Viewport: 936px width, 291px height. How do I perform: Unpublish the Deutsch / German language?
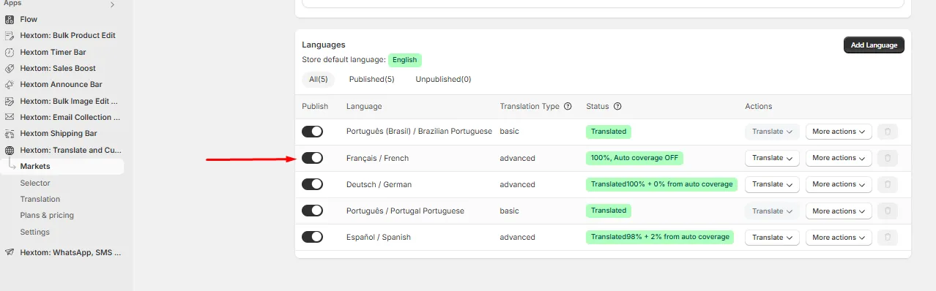pos(312,184)
